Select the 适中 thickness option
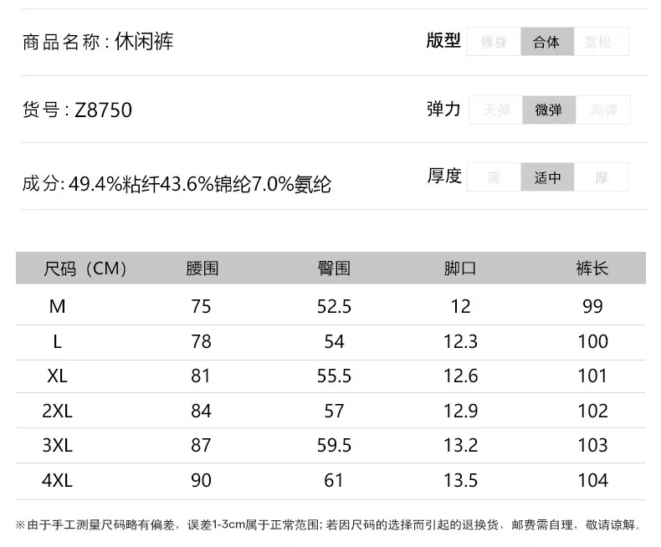Viewport: 661px width, 547px height. click(547, 177)
